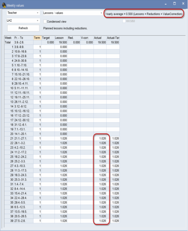
Task: Click Term cell for week 1
Action: click(x=37, y=47)
